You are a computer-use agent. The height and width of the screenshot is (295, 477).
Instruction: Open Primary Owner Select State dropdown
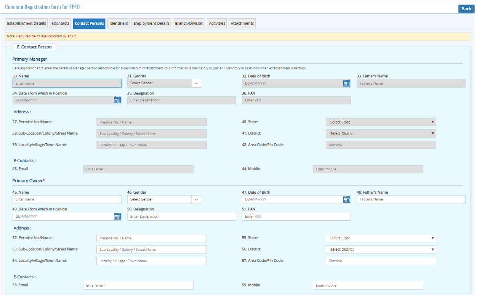[x=381, y=238]
